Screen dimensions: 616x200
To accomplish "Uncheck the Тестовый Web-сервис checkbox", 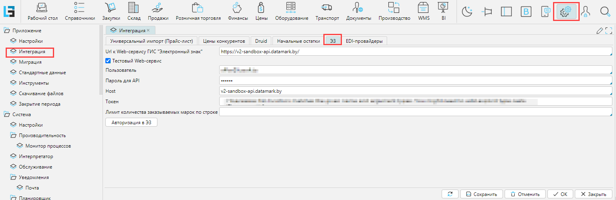I will [108, 61].
